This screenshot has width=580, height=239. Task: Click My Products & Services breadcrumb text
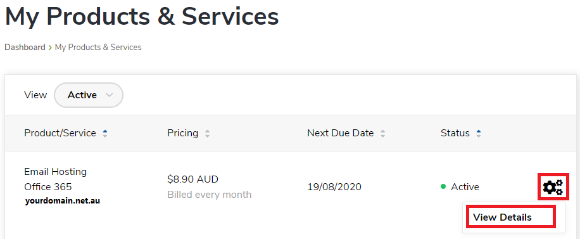coord(98,48)
